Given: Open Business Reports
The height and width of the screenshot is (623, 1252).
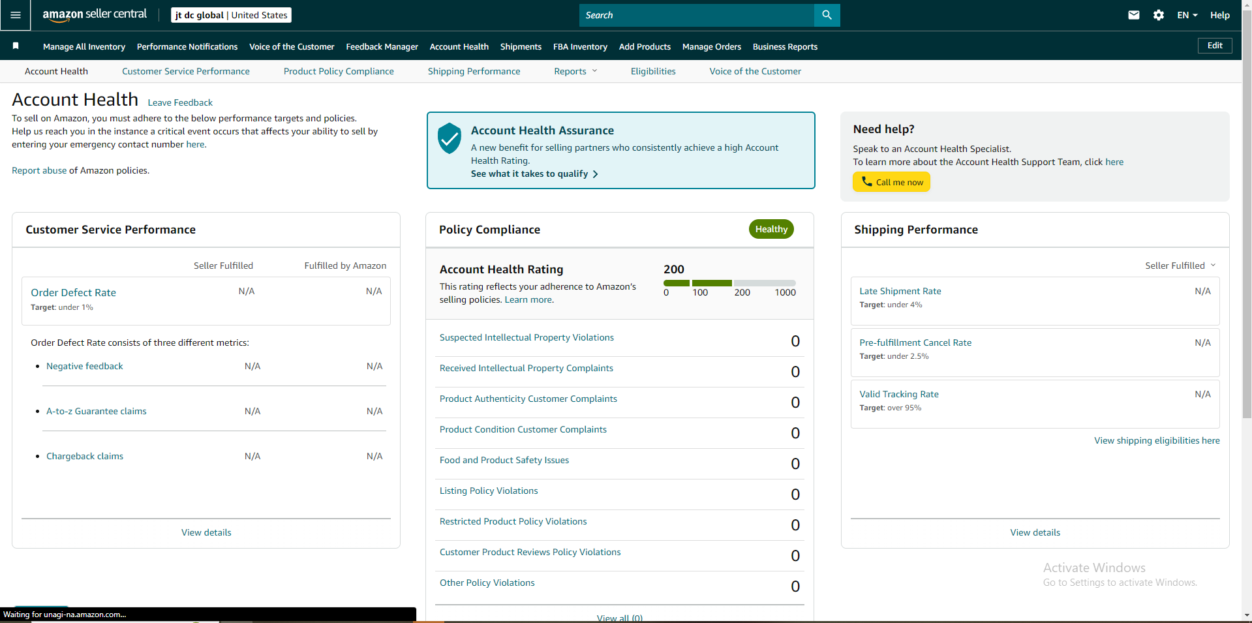Looking at the screenshot, I should 785,46.
